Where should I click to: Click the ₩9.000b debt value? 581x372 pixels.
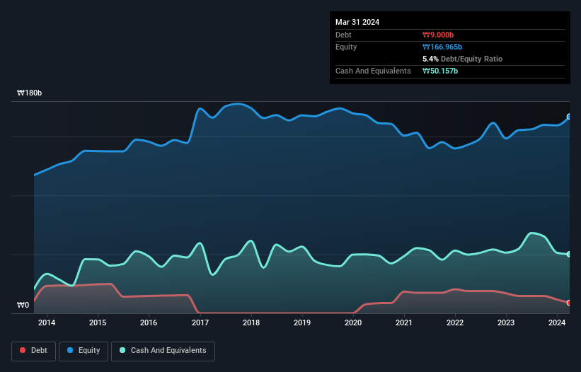coord(438,35)
